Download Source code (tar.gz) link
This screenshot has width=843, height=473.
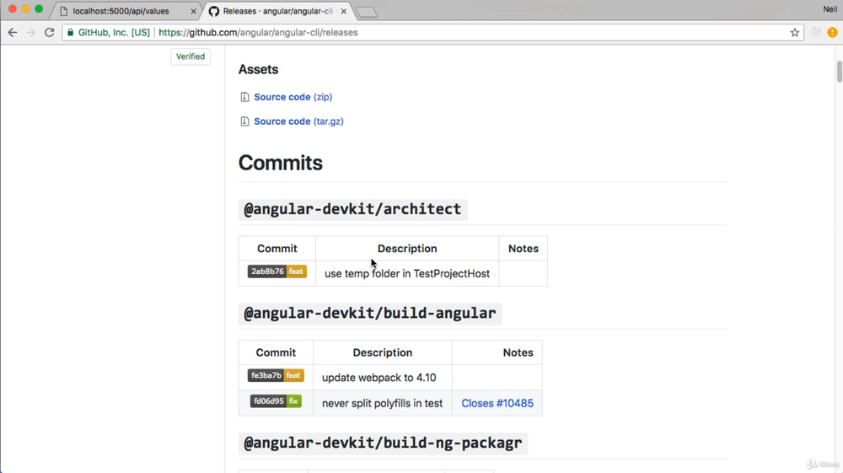(x=298, y=121)
